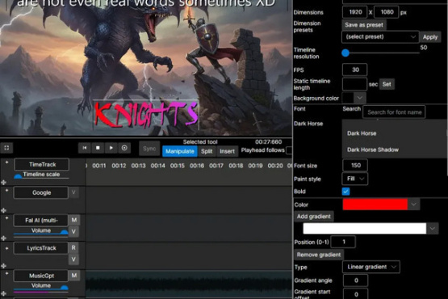Image resolution: width=448 pixels, height=299 pixels.
Task: Click the move handle icon on TimeTrack
Action: click(4, 183)
